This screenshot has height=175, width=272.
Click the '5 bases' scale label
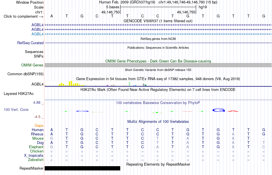[x=113, y=7]
